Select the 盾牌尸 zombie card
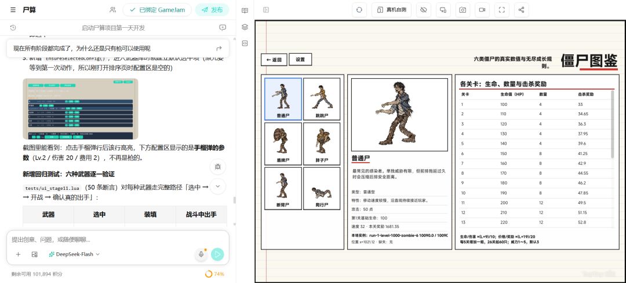The image size is (626, 283). click(x=283, y=144)
